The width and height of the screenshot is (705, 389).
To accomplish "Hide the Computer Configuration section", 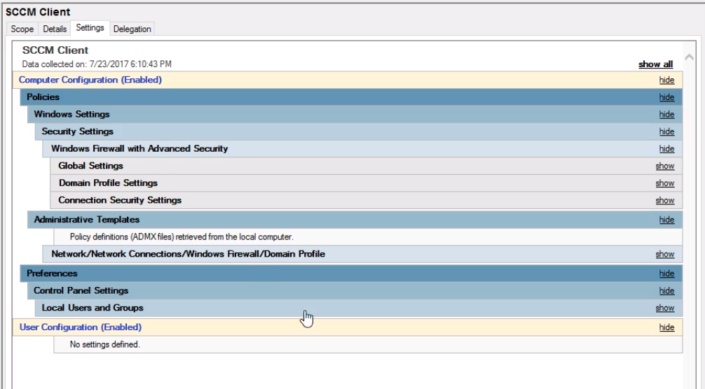I will (666, 80).
